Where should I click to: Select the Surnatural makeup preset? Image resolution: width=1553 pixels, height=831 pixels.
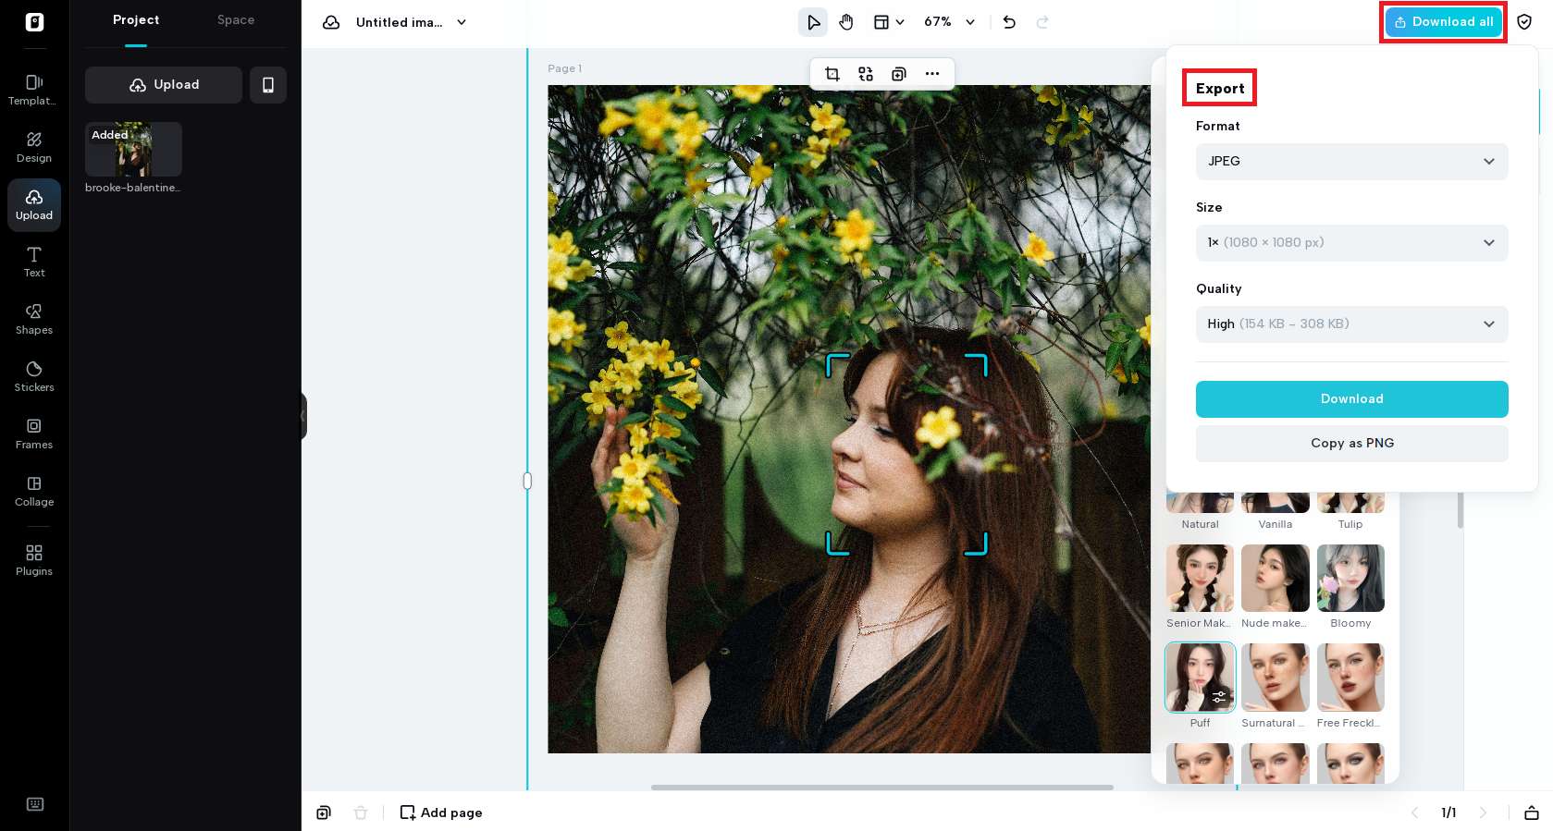[1276, 678]
